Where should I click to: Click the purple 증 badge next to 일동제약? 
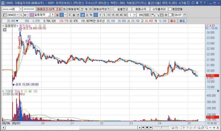32,15
